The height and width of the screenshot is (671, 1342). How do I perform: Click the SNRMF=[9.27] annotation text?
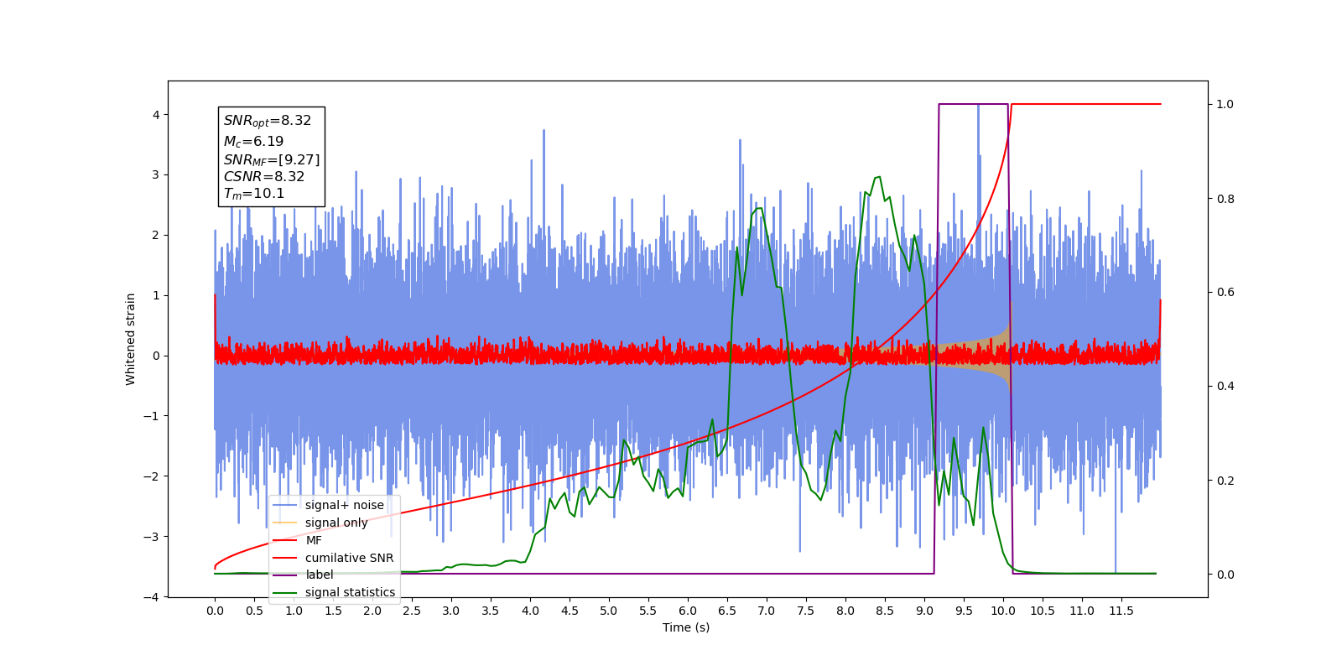pos(272,159)
